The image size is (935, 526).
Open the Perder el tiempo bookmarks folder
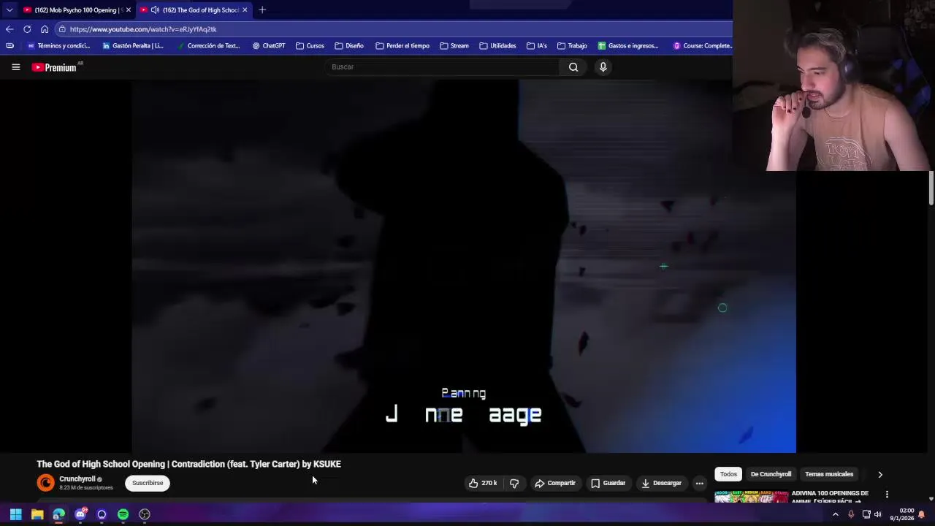tap(402, 45)
